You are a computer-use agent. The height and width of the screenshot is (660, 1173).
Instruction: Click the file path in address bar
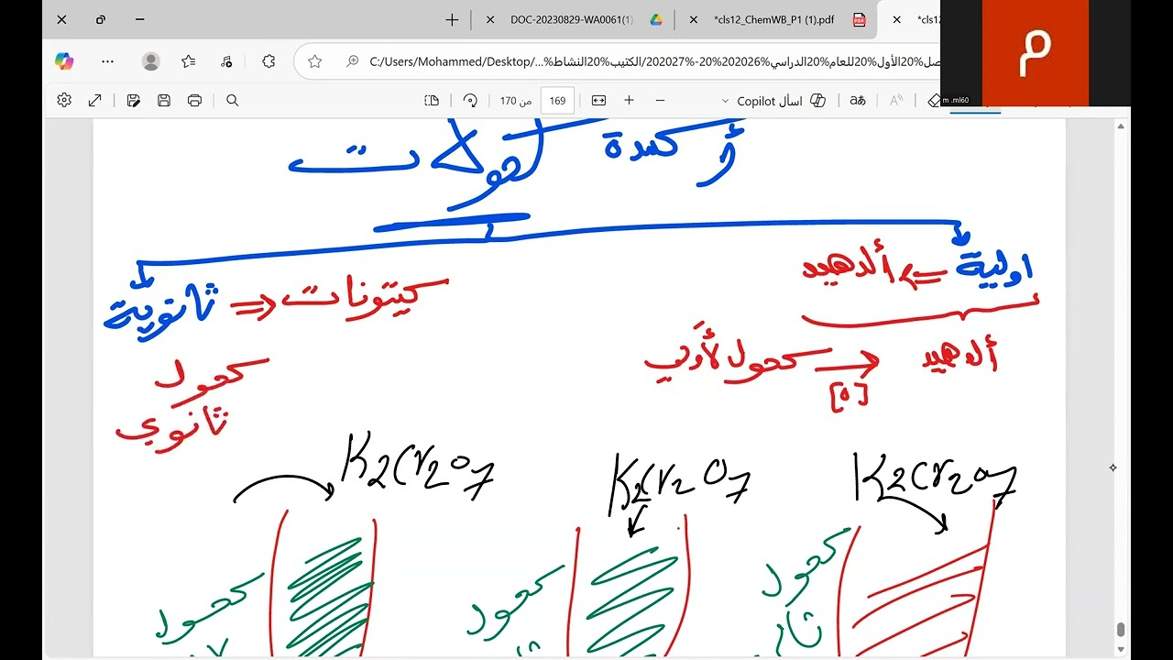coord(654,61)
